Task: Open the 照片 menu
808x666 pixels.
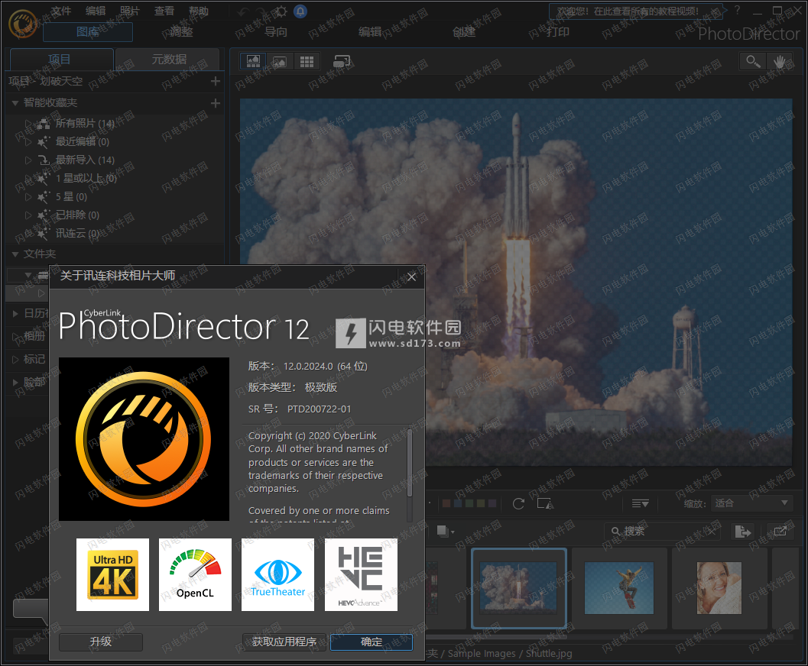Action: (129, 11)
